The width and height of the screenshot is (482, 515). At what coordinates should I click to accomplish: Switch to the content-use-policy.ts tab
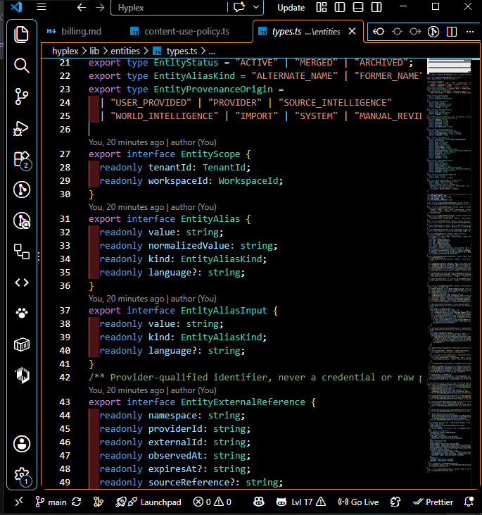[180, 32]
